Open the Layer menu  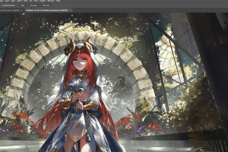point(7,1)
